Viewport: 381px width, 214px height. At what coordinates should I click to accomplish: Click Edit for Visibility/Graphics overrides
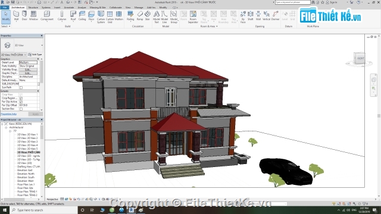[28, 70]
